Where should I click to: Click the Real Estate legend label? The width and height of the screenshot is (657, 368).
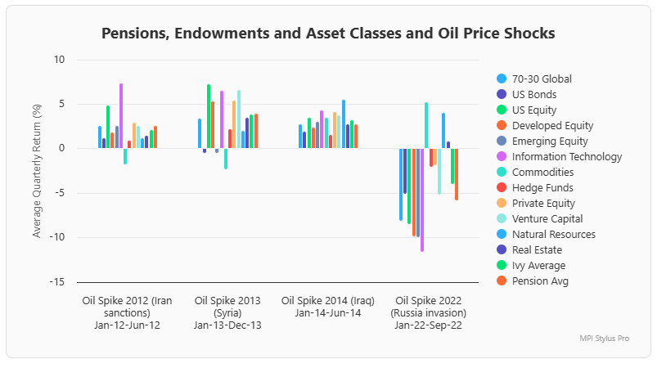pos(538,250)
